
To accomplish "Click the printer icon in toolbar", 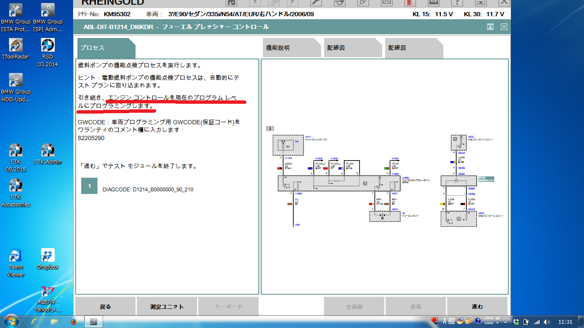I will coord(434,2).
